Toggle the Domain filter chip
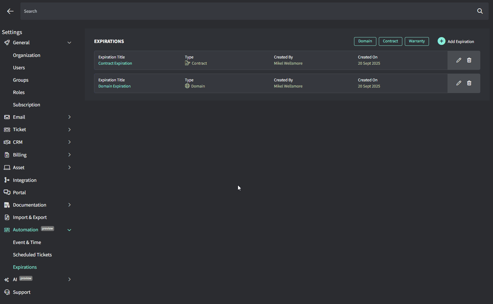The image size is (493, 304). (x=365, y=41)
